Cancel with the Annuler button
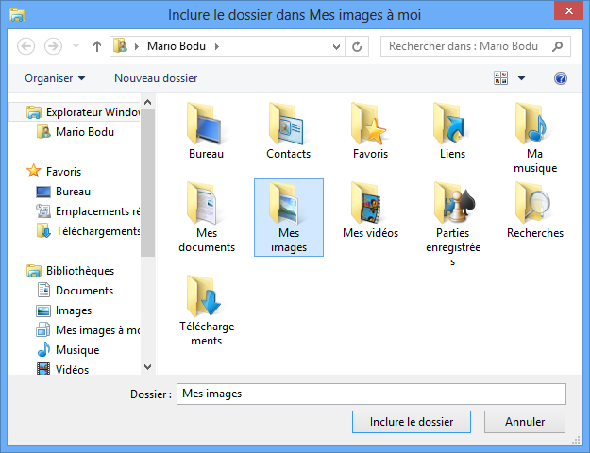This screenshot has height=453, width=590. coord(525,422)
